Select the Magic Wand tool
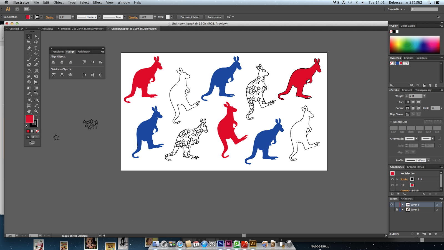The image size is (444, 250). pos(29,42)
